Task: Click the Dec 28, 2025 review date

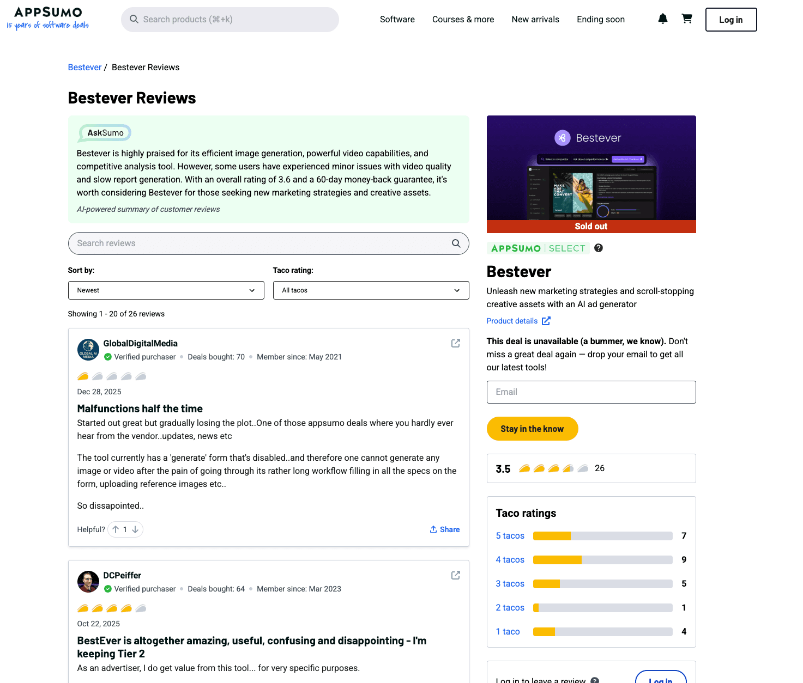Action: point(99,392)
